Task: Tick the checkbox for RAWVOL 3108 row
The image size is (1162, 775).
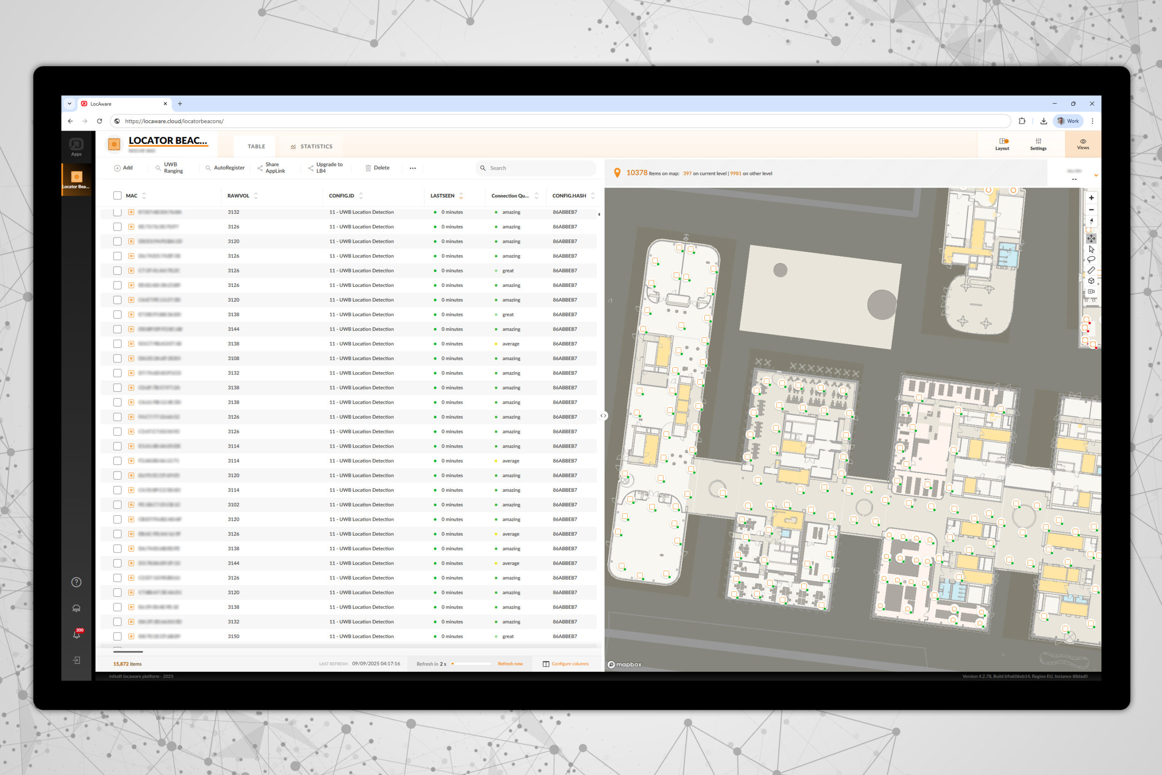Action: pos(117,358)
